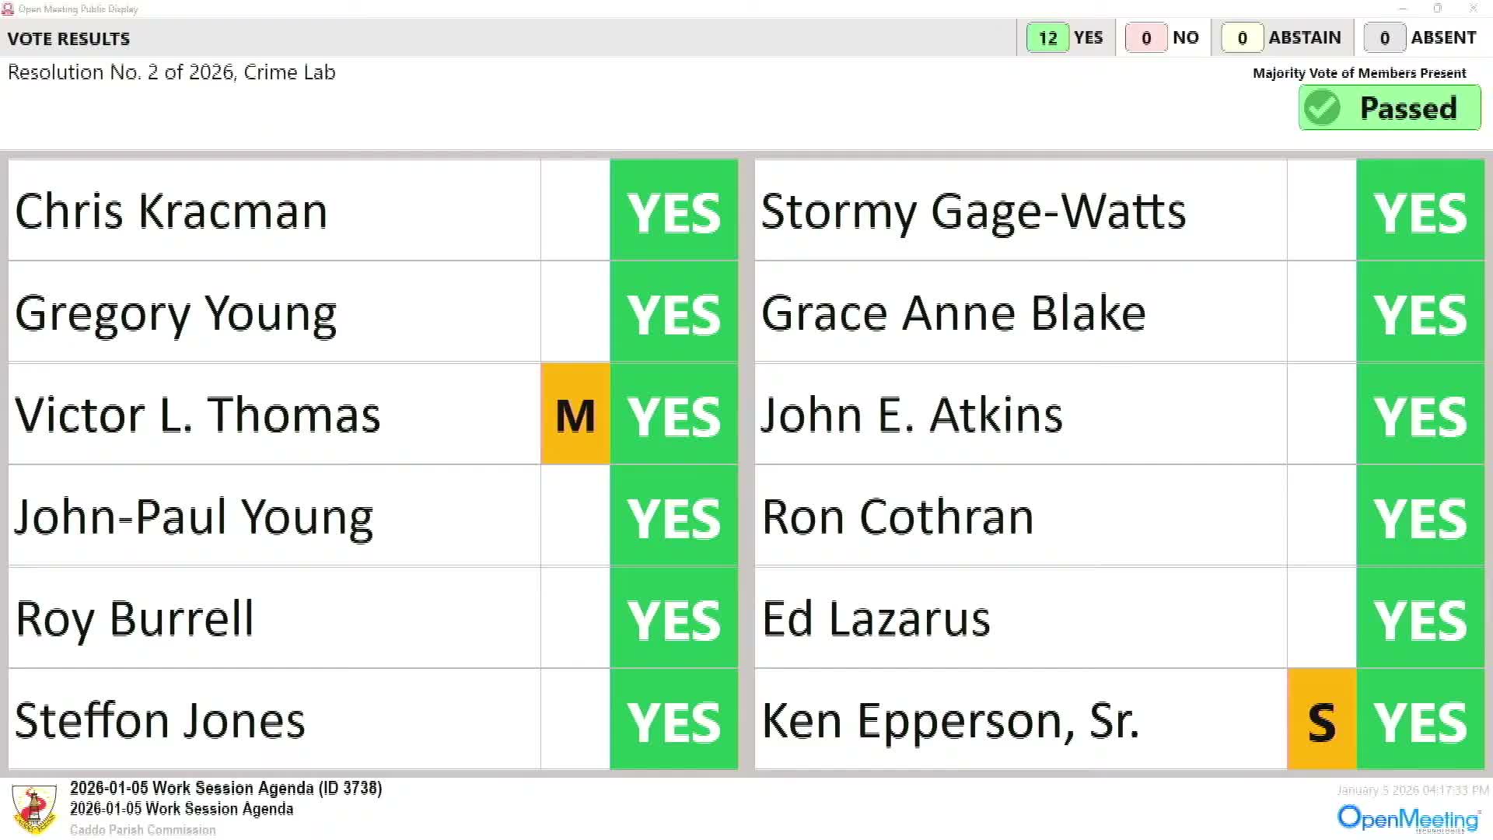1493x840 pixels.
Task: Click Ken Epperson, Sr. name
Action: (950, 720)
